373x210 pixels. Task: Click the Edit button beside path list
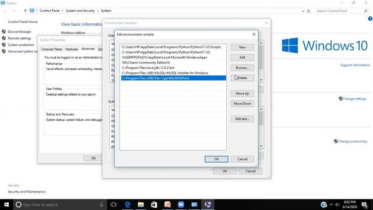pyautogui.click(x=242, y=58)
